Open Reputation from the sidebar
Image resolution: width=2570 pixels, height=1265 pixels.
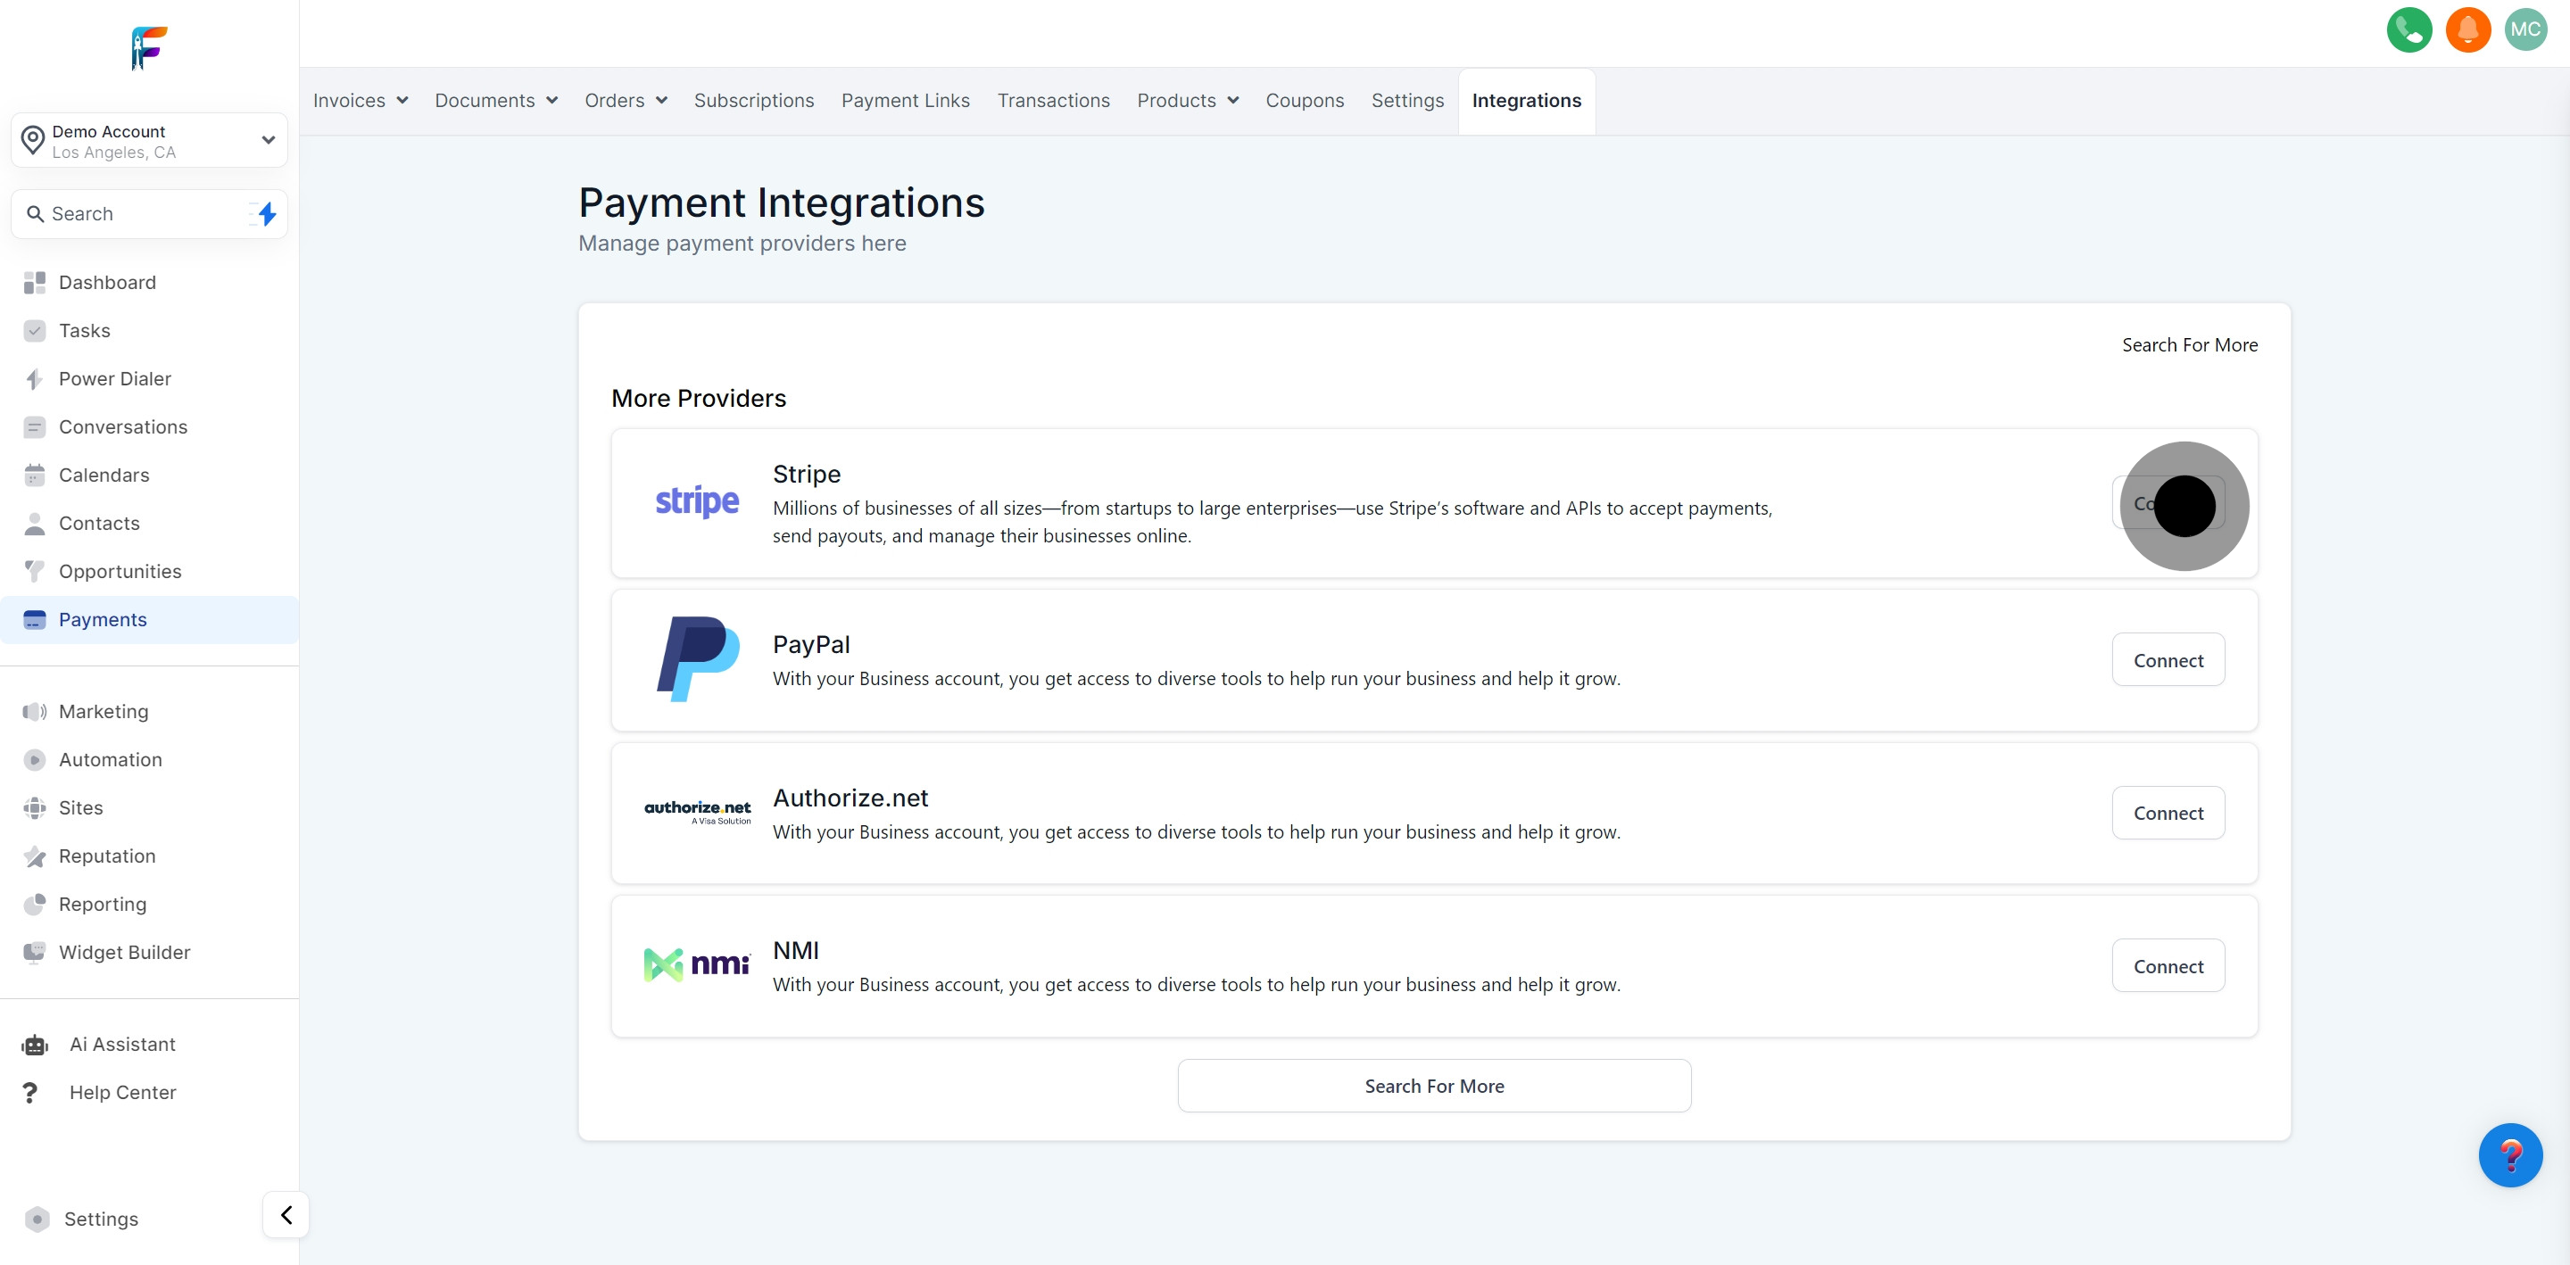pos(107,856)
